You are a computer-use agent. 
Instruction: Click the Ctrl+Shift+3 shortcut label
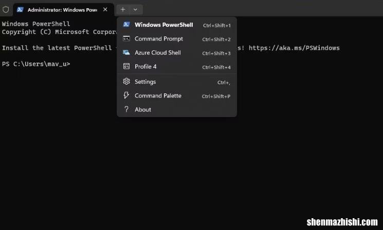click(x=216, y=53)
